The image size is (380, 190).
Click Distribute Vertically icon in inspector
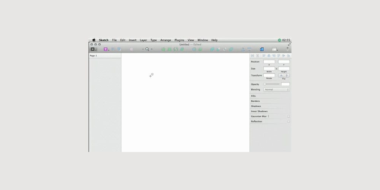258,56
